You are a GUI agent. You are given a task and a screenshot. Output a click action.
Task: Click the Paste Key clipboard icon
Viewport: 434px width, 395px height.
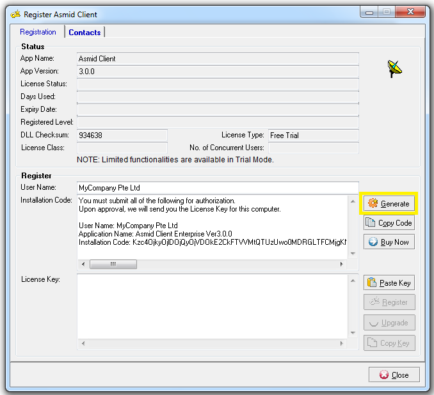(372, 283)
